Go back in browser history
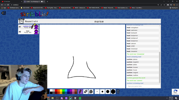The image size is (179, 100). pyautogui.click(x=2, y=5)
